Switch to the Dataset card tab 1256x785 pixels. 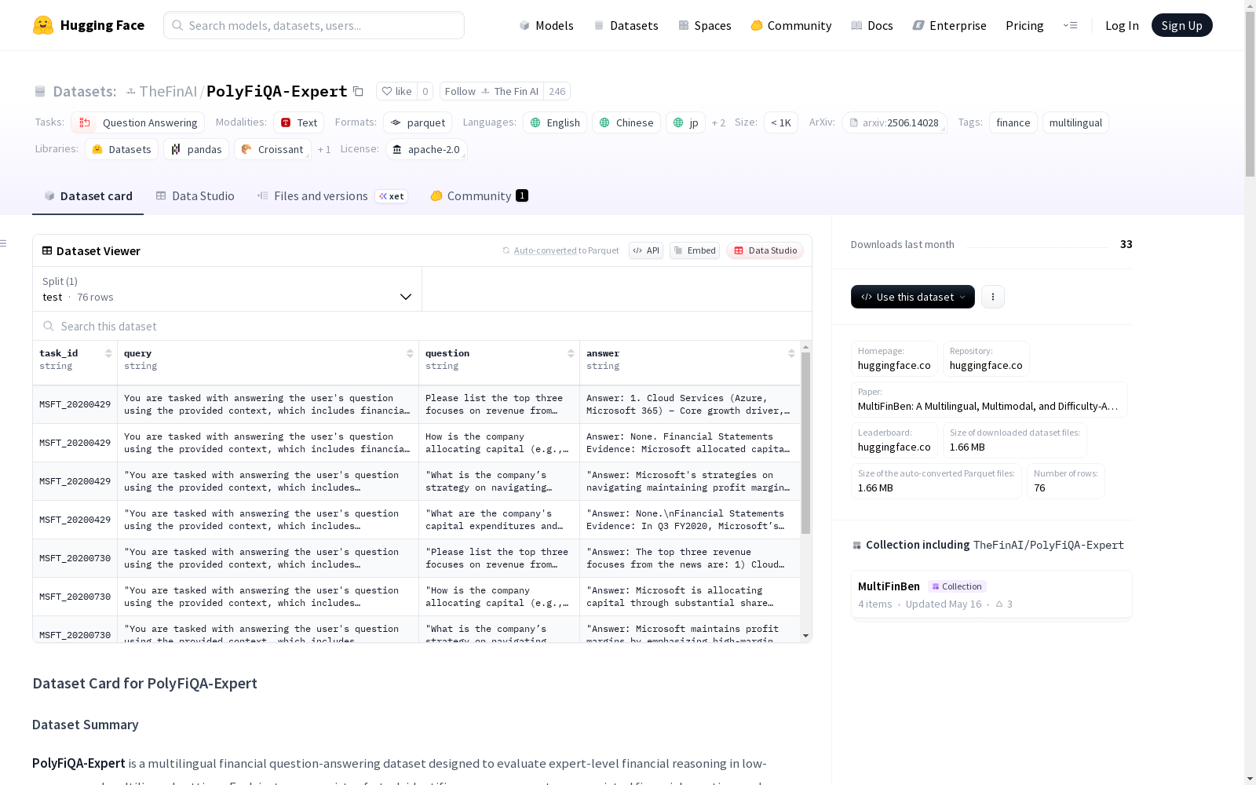pos(88,196)
